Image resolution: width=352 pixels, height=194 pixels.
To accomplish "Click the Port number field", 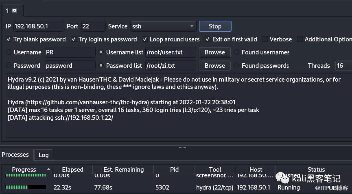I will (x=93, y=26).
